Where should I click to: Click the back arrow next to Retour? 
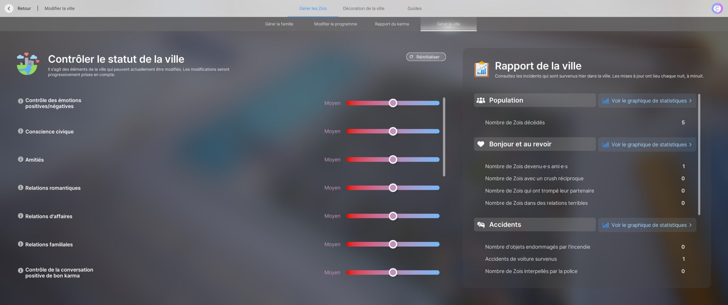pos(9,9)
